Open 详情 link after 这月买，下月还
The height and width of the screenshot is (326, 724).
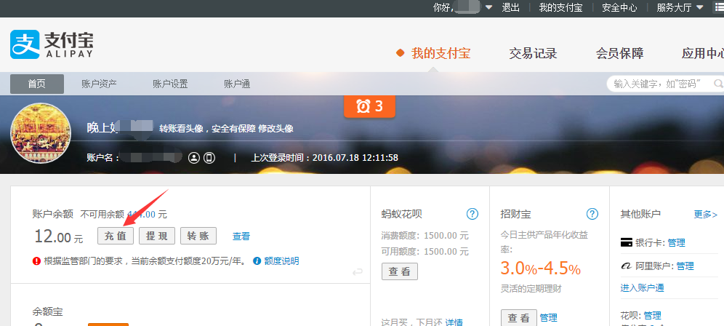click(x=454, y=322)
